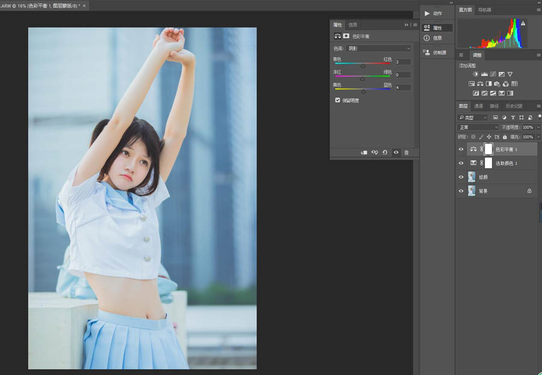Open the layer filter 类型 dropdown
This screenshot has height=375, width=542.
pos(473,118)
